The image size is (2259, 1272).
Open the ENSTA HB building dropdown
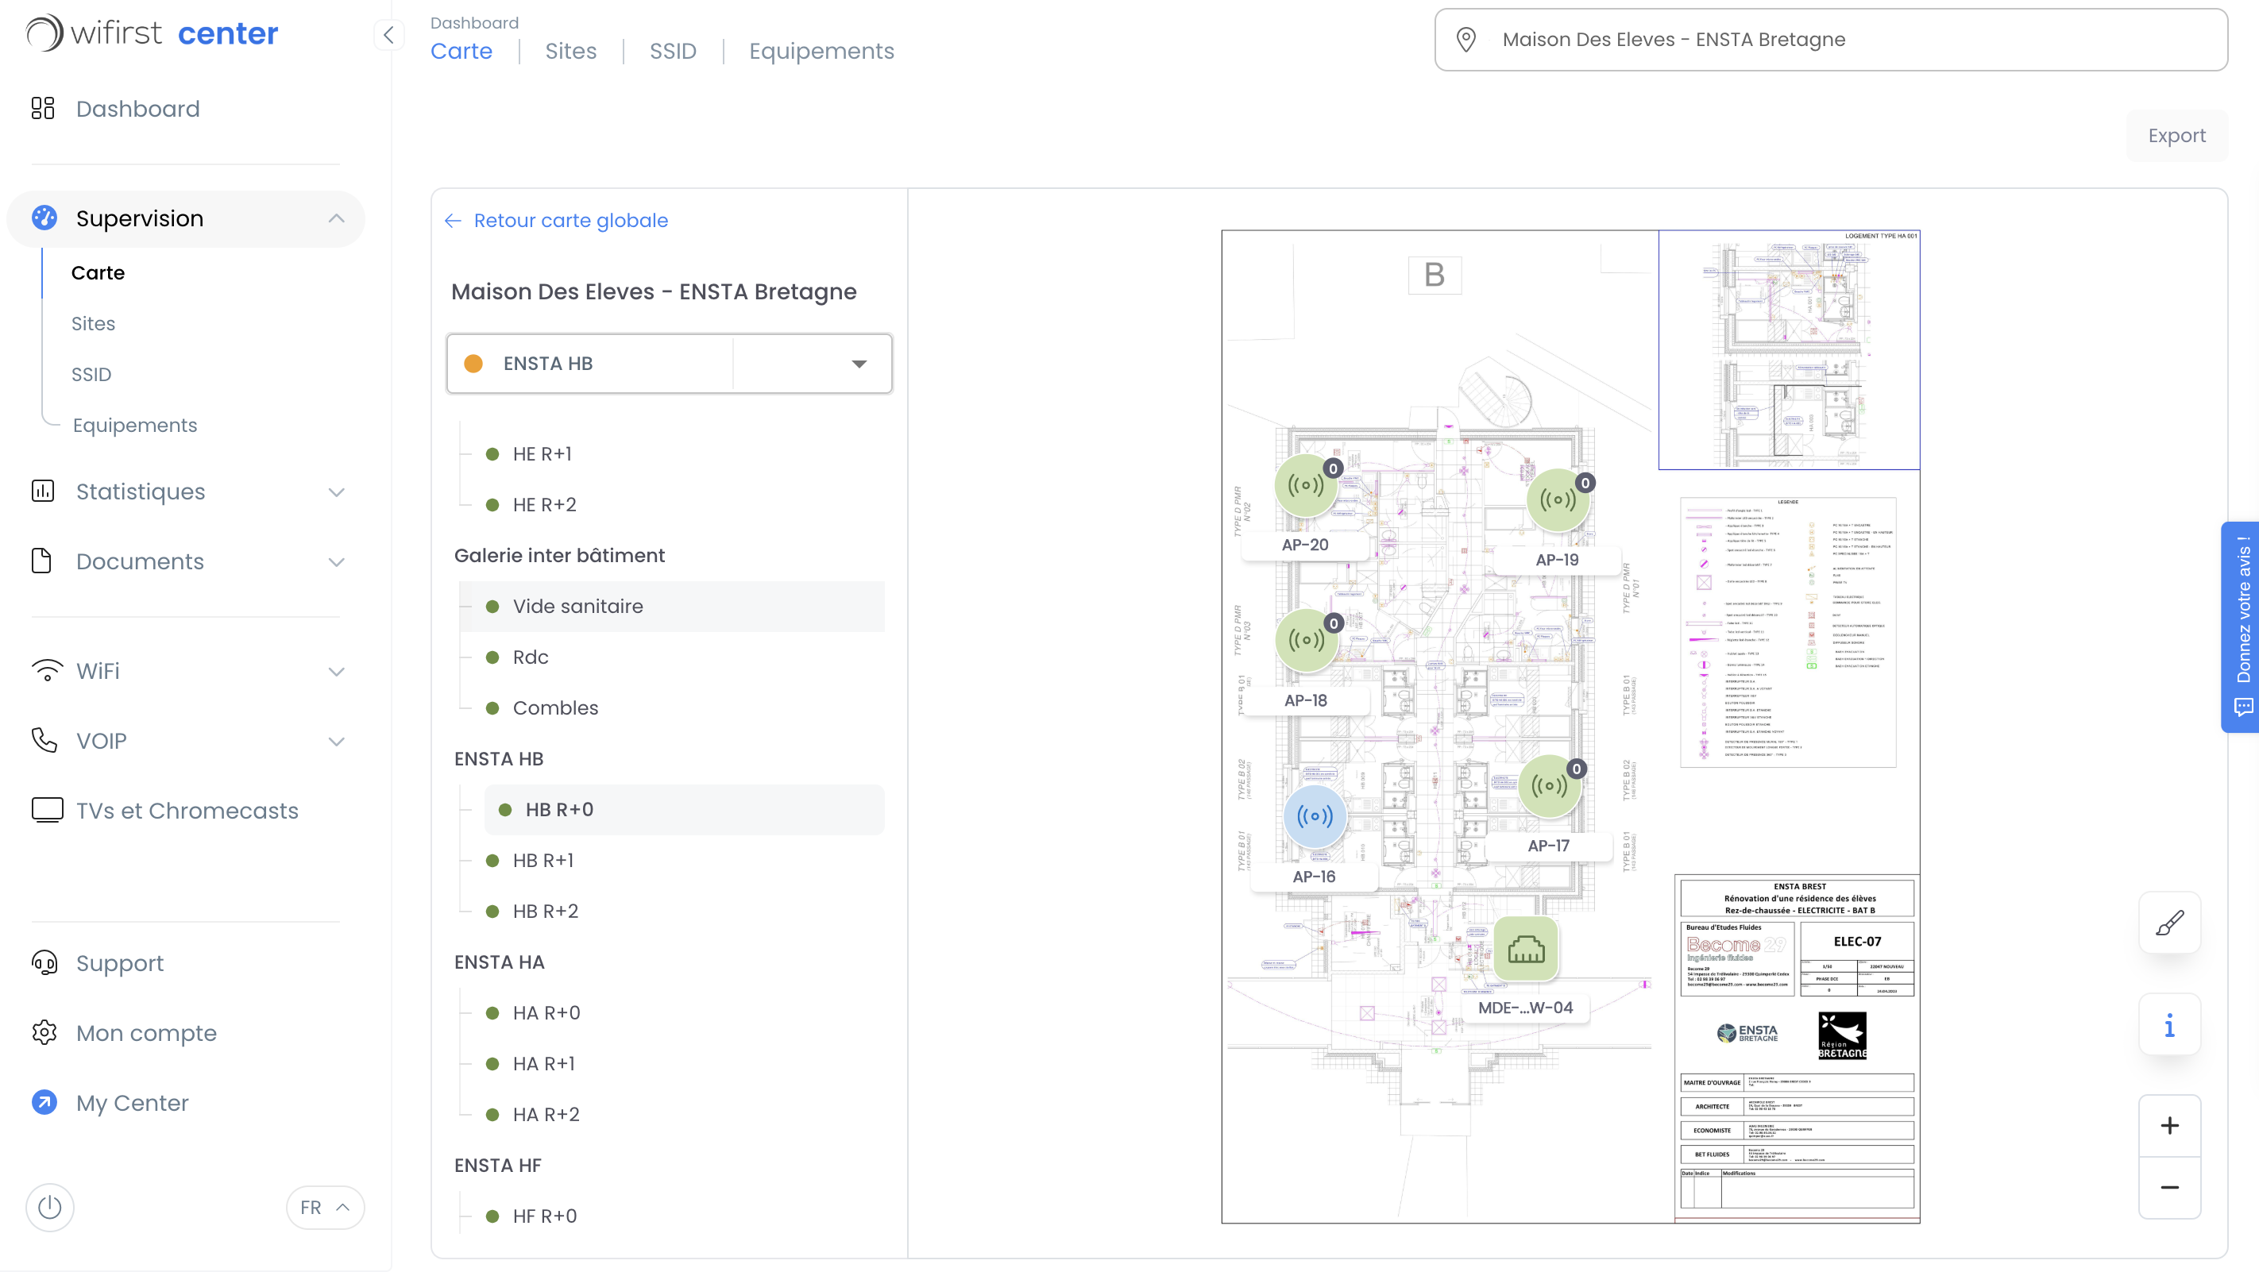tap(669, 364)
